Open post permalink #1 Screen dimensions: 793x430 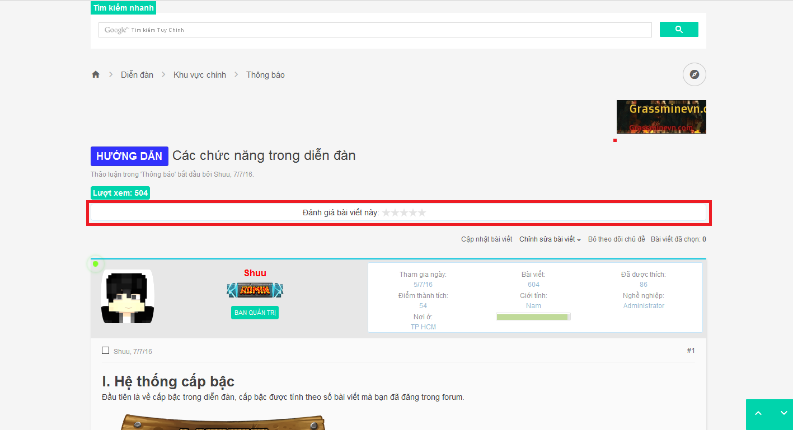[691, 351]
